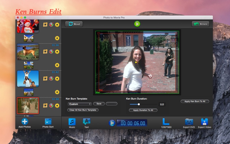Click the Export Video floppy icon
Viewport: 230px width, 144px height.
(204, 122)
